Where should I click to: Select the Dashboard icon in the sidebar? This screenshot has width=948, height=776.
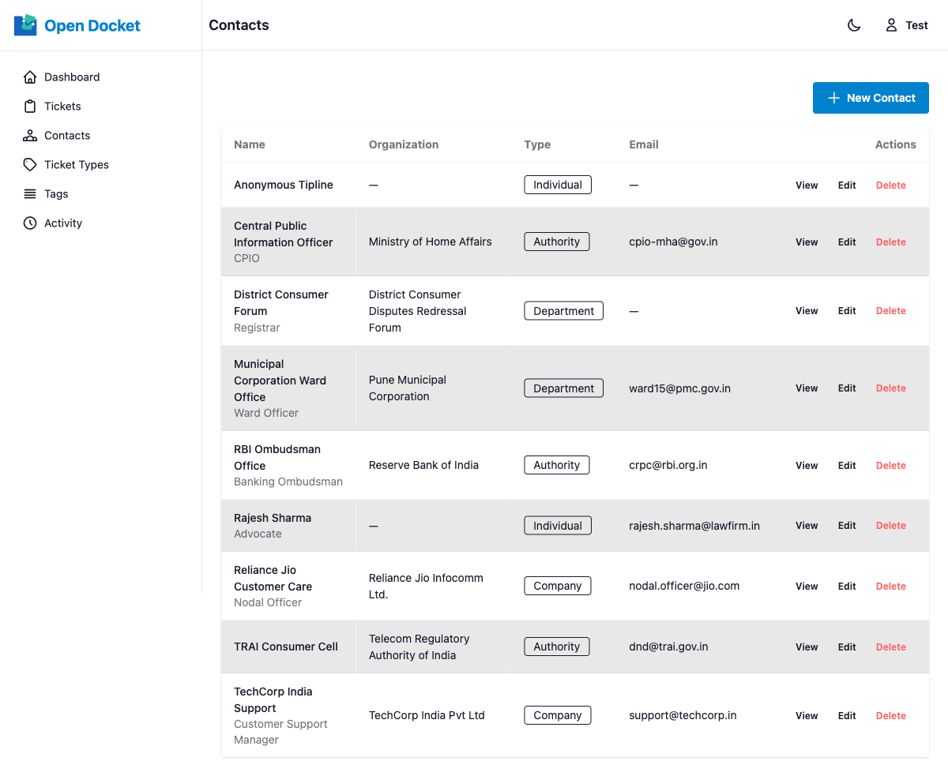coord(30,77)
